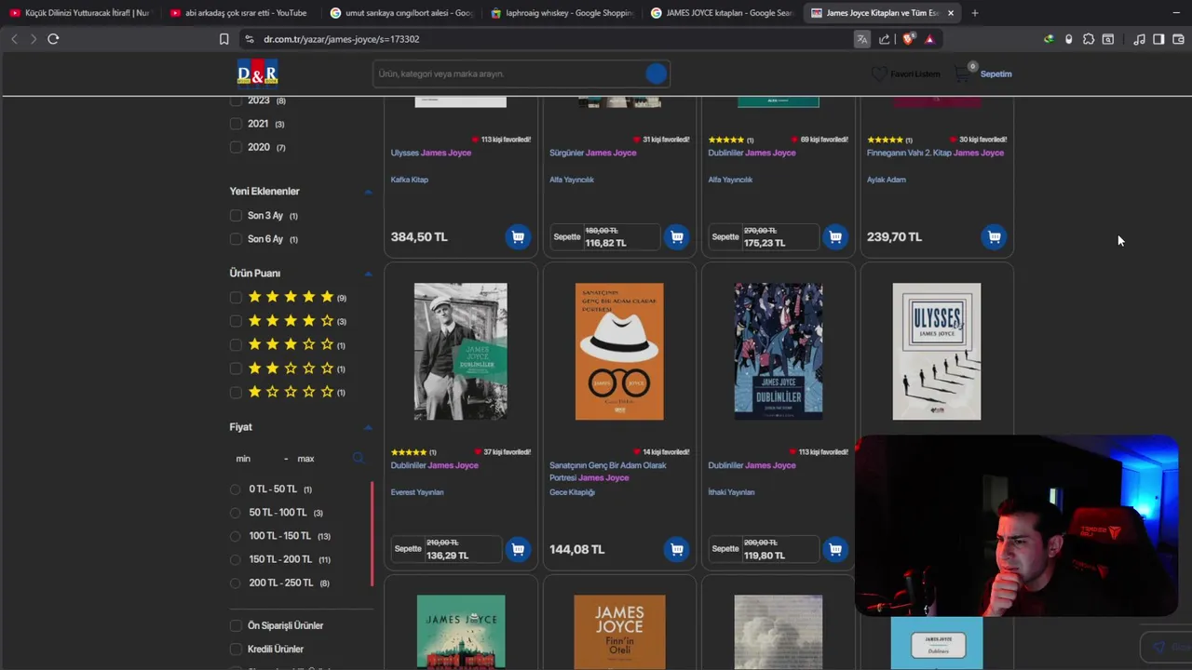Check the Son 3 Ay filter
1192x670 pixels.
(236, 216)
